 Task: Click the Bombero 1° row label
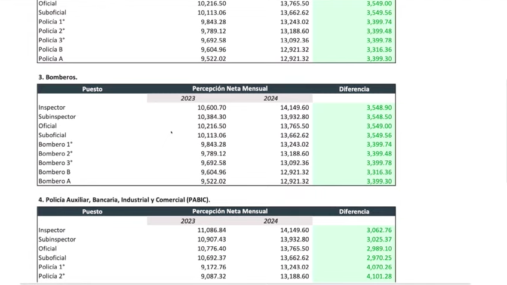(x=56, y=144)
